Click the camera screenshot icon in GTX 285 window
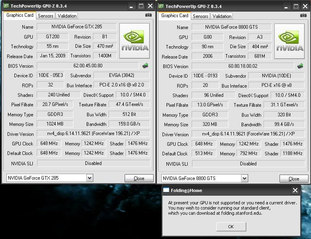 [x=149, y=15]
